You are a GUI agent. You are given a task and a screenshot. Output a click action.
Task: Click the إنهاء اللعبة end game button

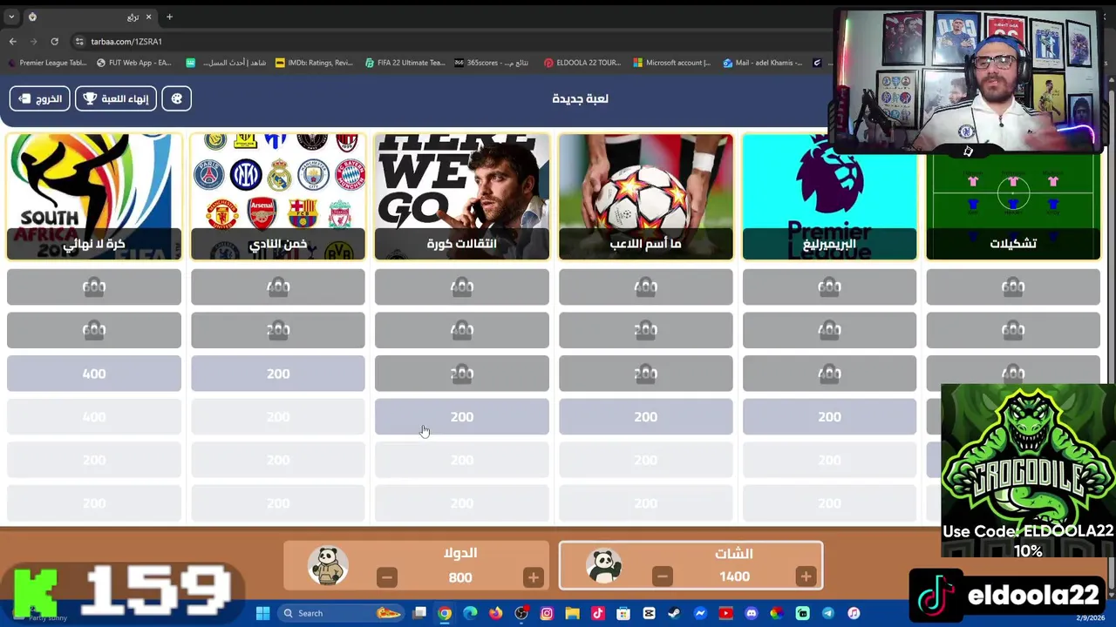116,98
